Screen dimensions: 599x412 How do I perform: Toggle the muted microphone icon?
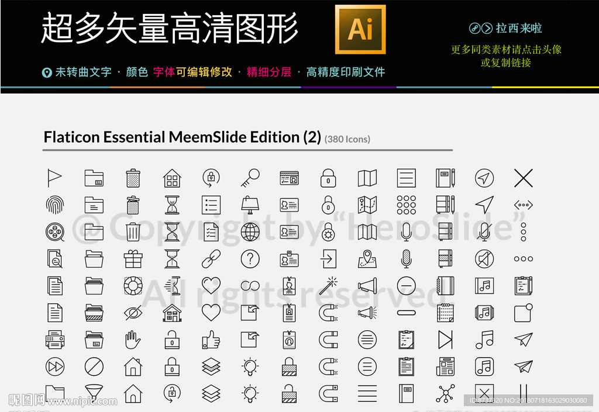click(484, 232)
